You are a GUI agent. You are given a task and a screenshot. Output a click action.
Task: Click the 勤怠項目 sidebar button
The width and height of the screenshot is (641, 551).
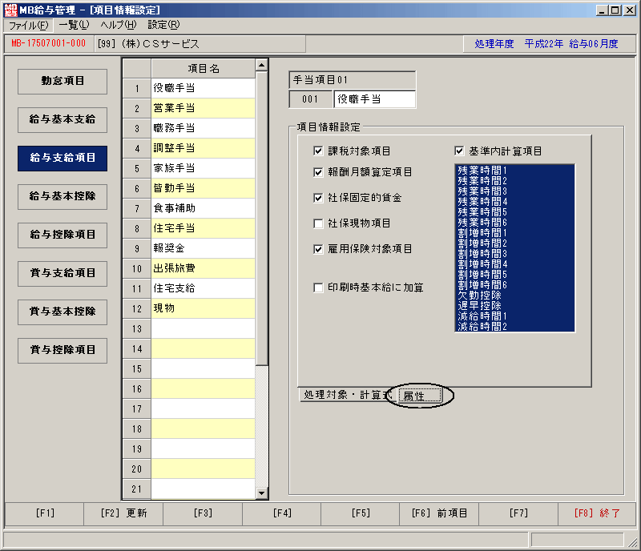[x=62, y=81]
